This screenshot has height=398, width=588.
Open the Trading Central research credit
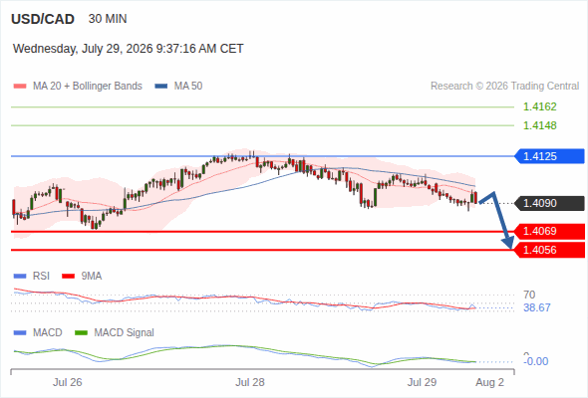click(x=504, y=87)
